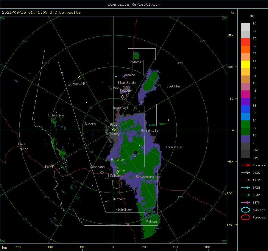This screenshot has width=268, height=251.
Task: Click the red forecast arrow in the legend
Action: tap(245, 165)
